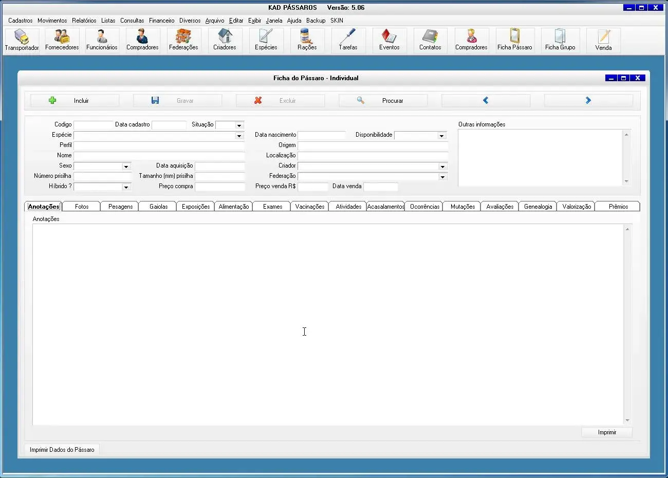This screenshot has width=668, height=478.
Task: Click the Federações toolbar icon
Action: point(183,40)
